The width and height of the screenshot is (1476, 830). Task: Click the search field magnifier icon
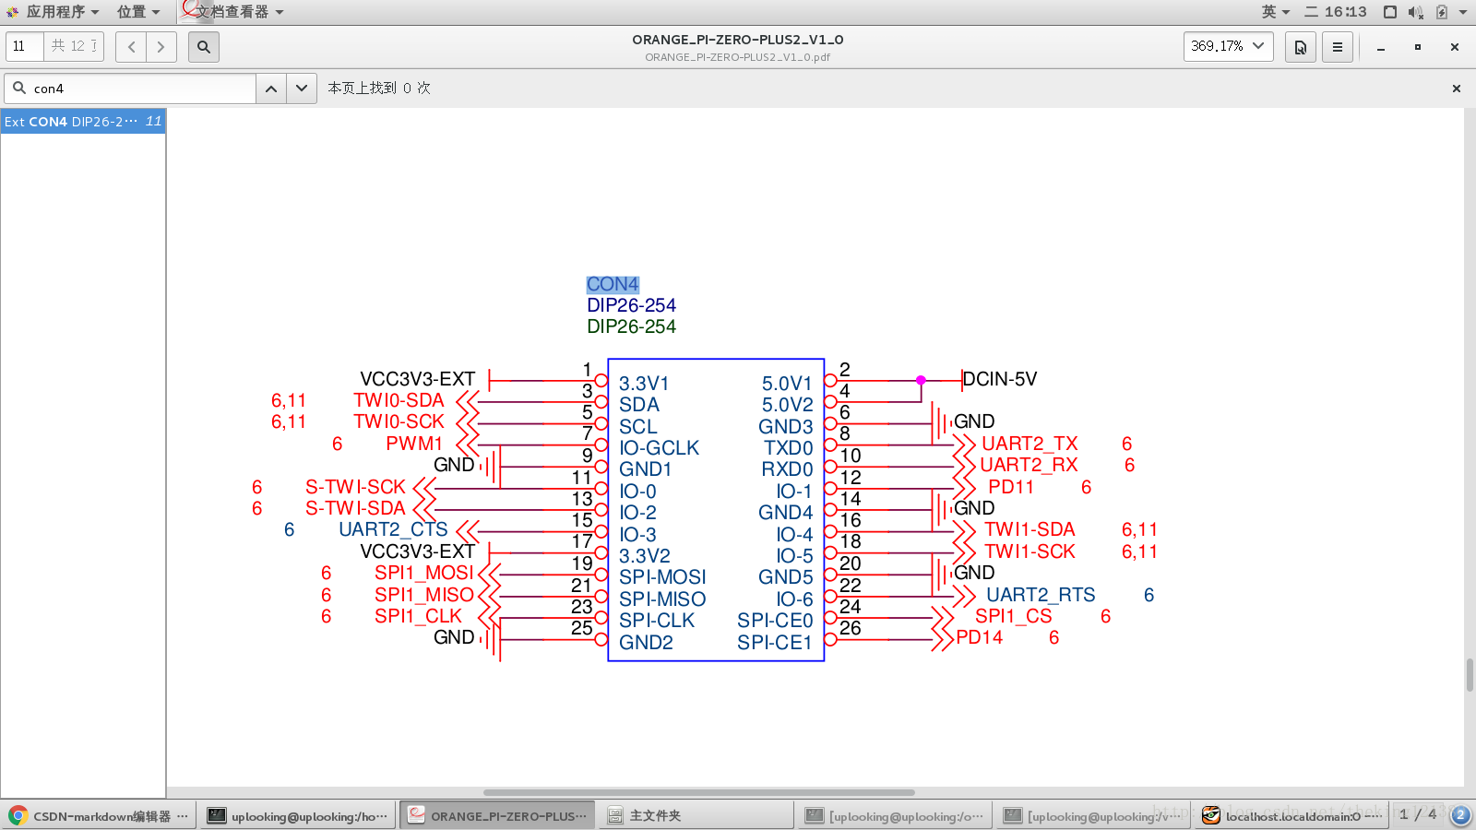point(18,89)
